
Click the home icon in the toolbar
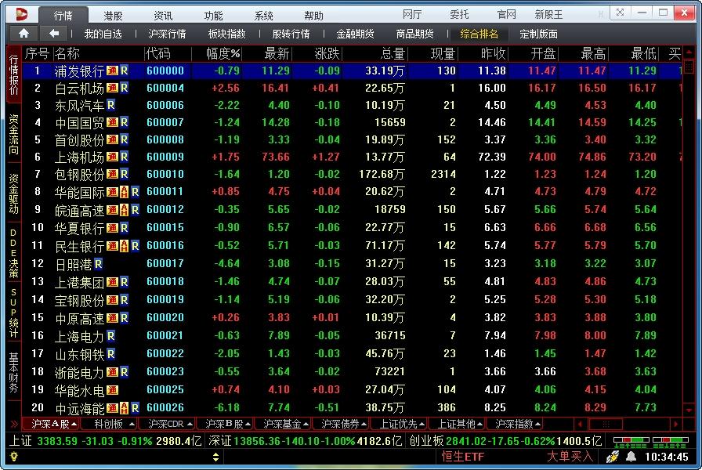tap(24, 34)
